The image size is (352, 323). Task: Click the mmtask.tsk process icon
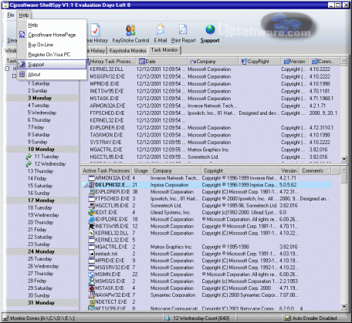coord(91,254)
